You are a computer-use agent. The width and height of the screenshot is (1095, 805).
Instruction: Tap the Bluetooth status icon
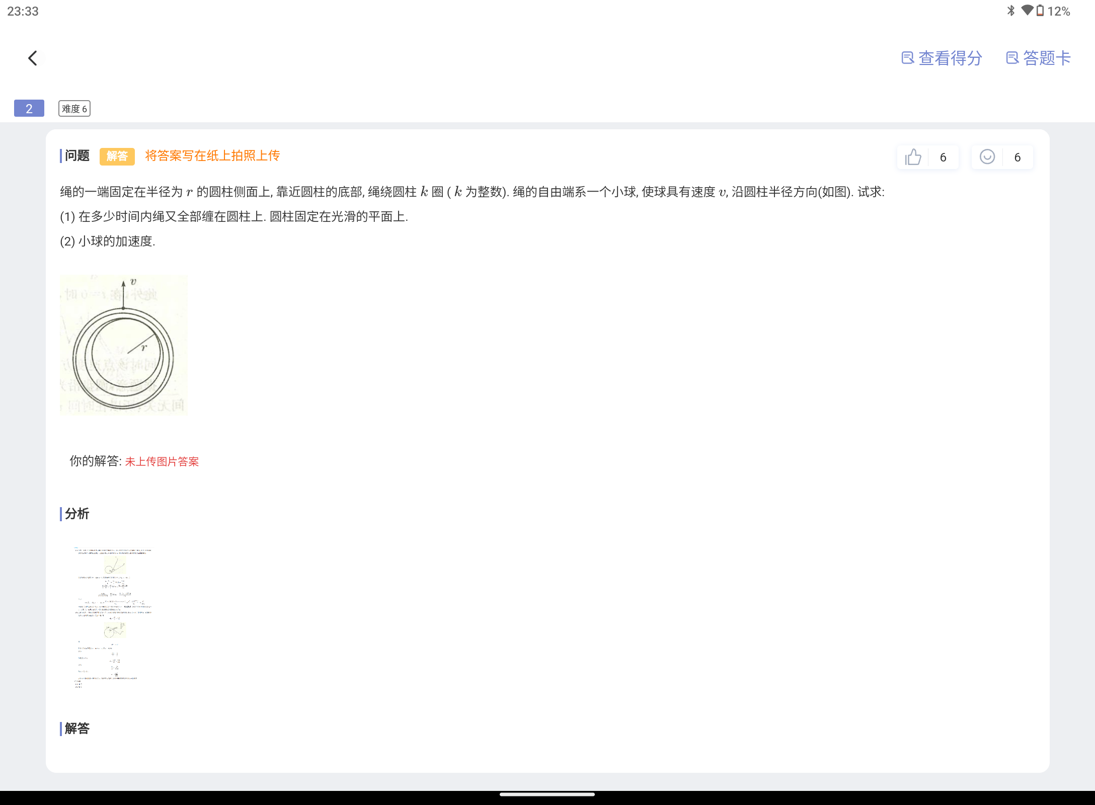pyautogui.click(x=1010, y=11)
